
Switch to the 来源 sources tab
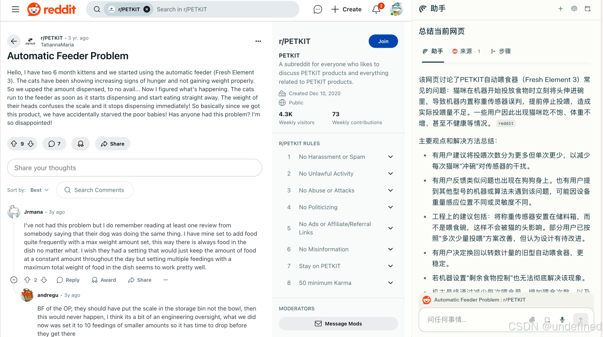tap(466, 51)
